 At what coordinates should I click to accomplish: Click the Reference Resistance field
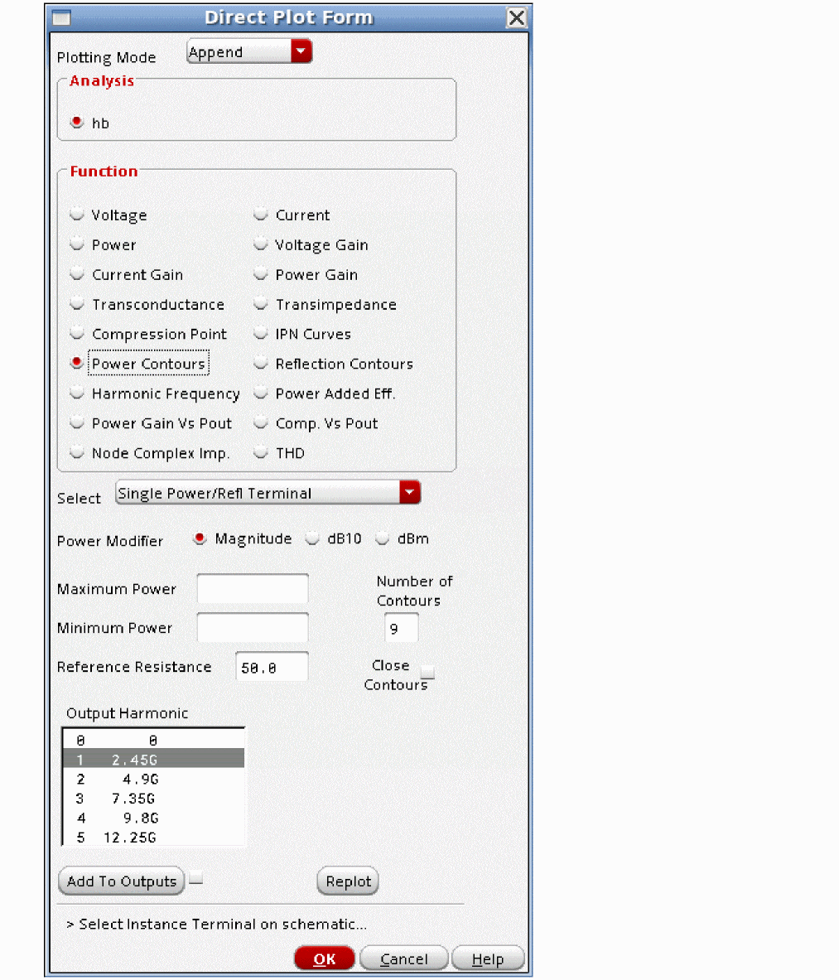click(272, 668)
